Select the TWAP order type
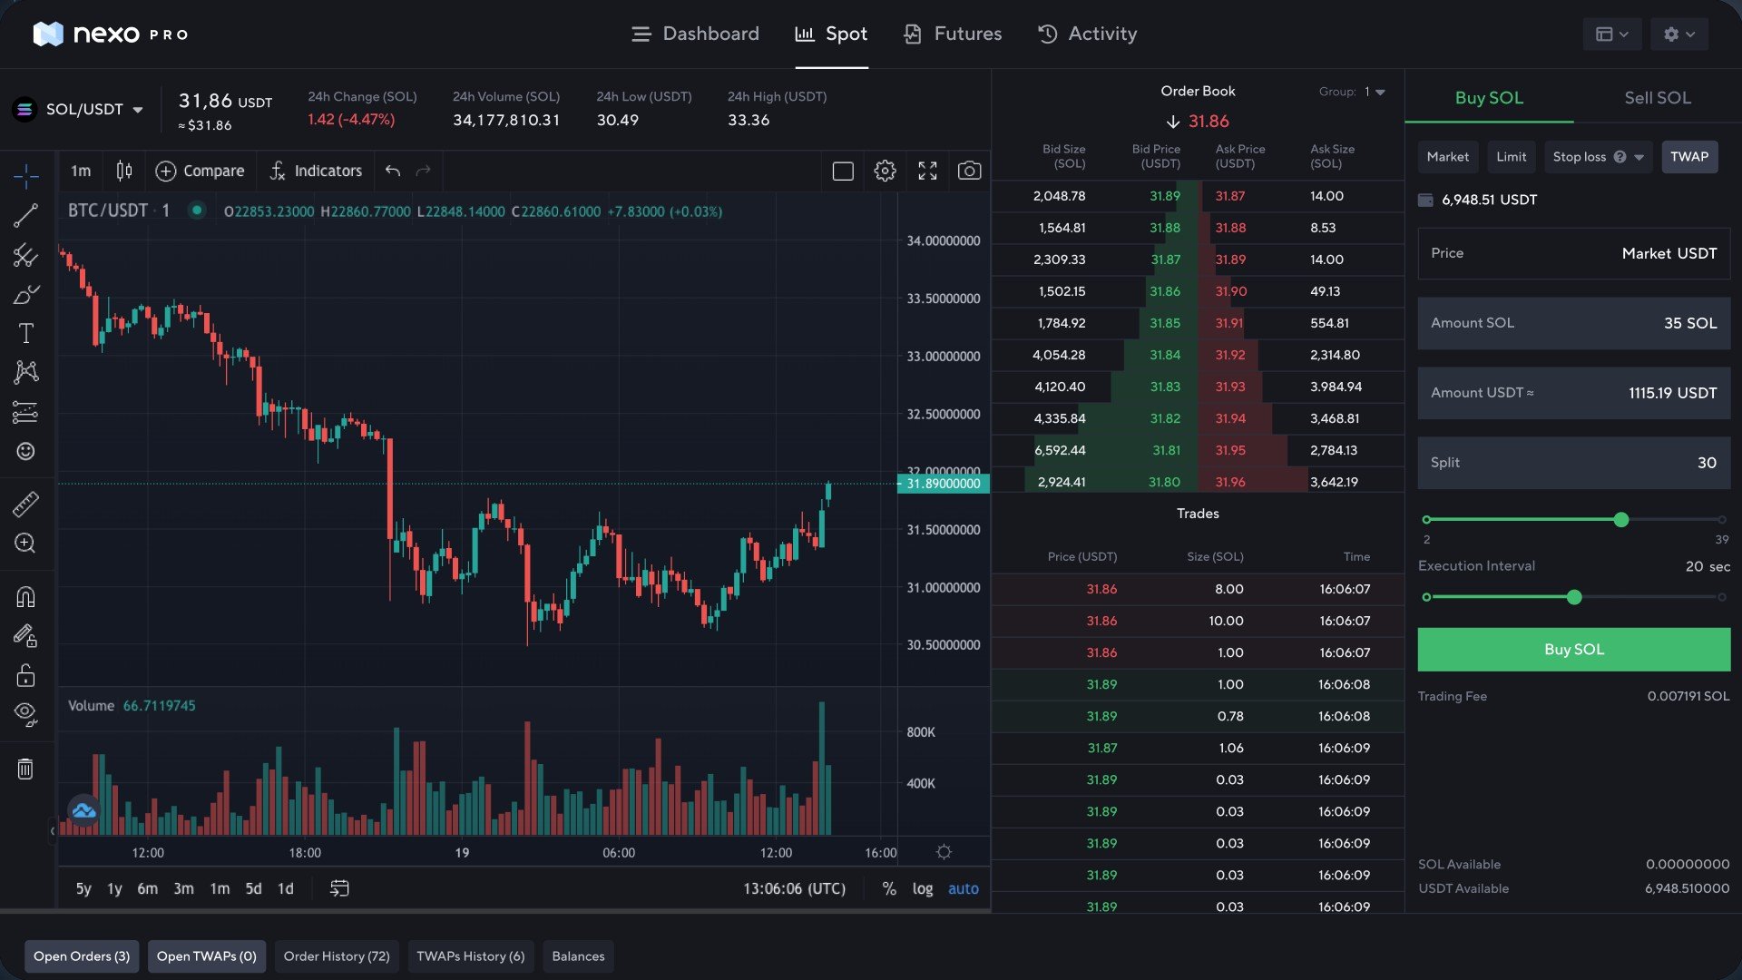The height and width of the screenshot is (980, 1742). pyautogui.click(x=1689, y=157)
